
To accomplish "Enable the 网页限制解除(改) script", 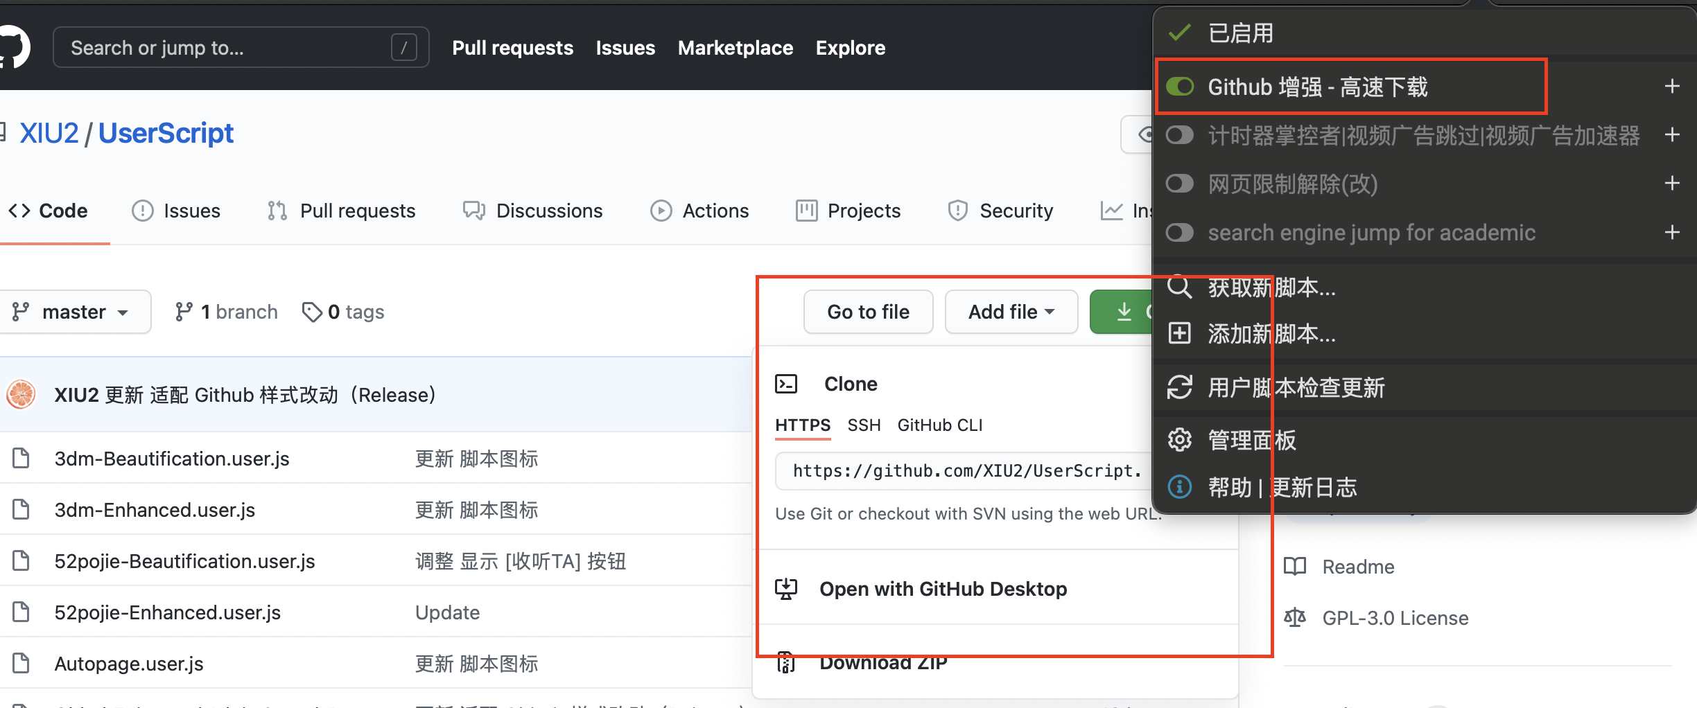I will (1179, 184).
